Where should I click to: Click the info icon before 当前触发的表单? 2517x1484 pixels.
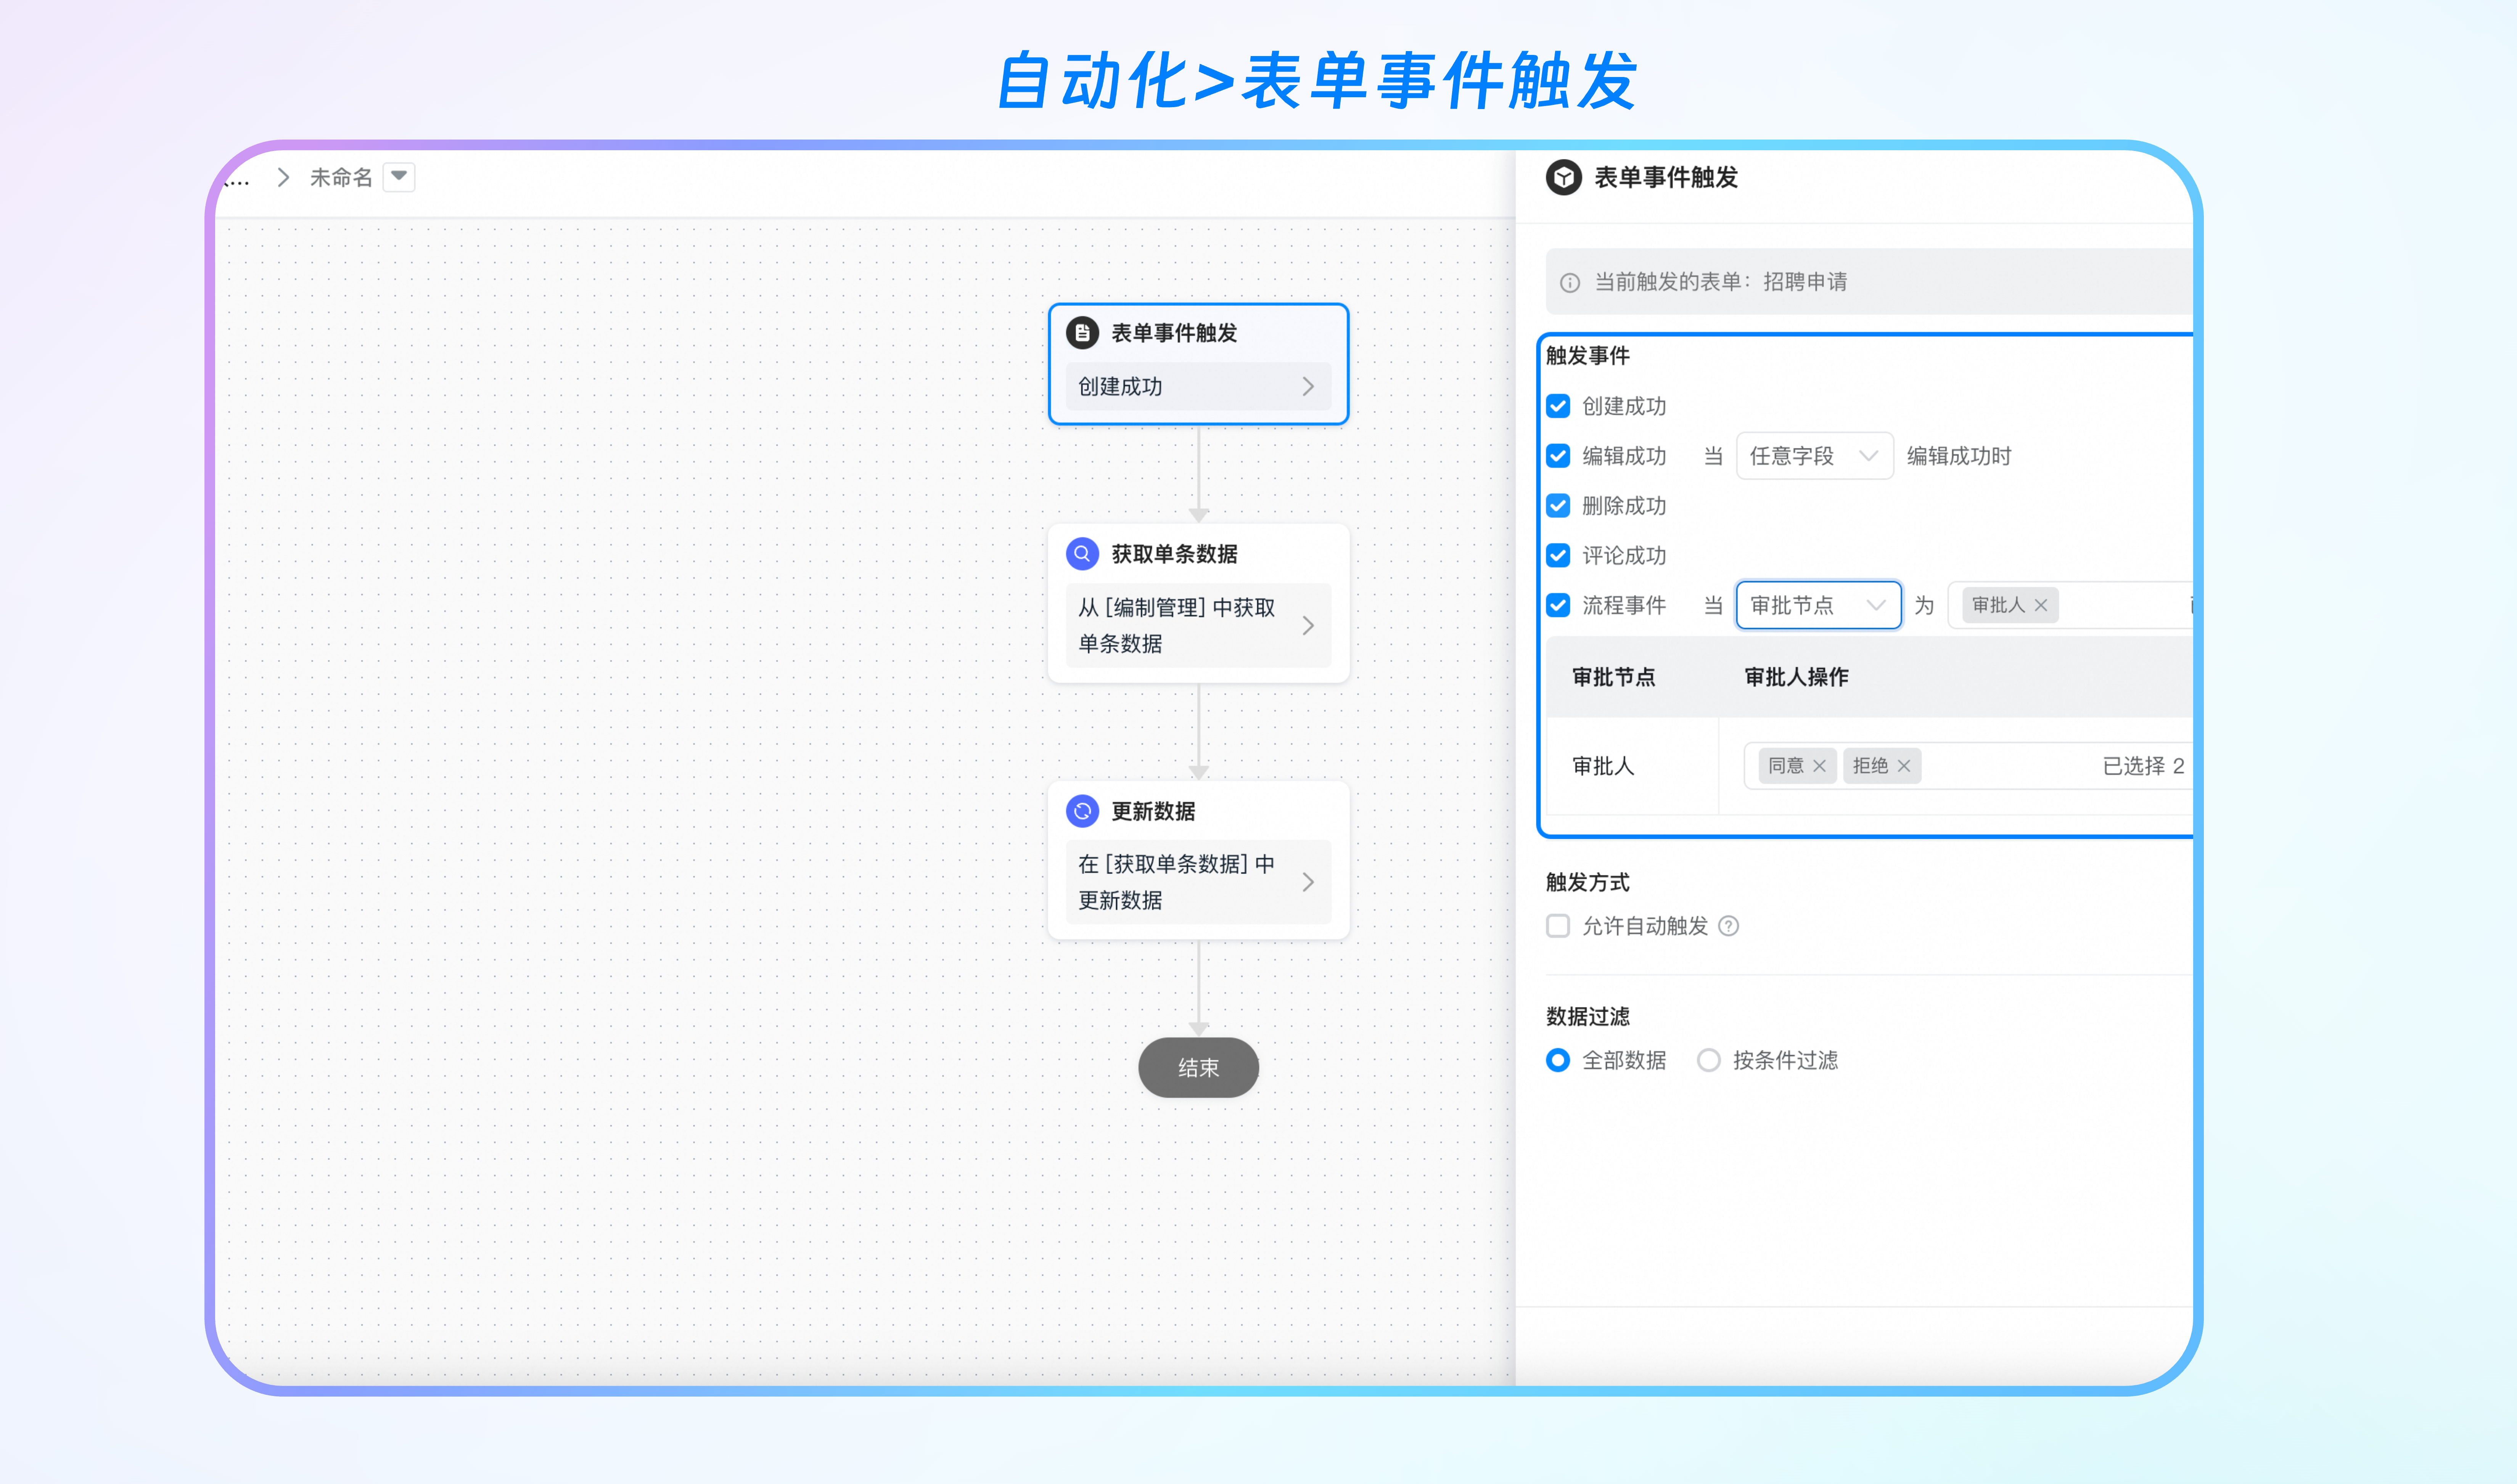1570,283
